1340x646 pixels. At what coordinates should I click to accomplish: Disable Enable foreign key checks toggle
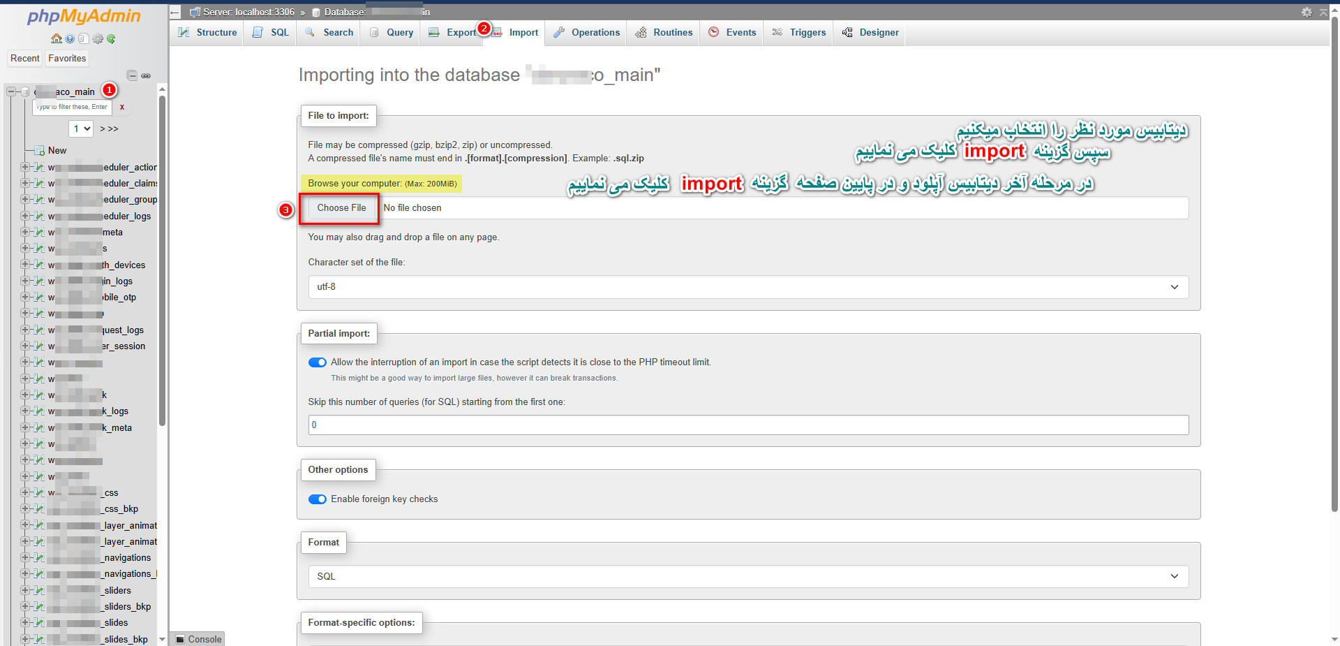click(318, 499)
